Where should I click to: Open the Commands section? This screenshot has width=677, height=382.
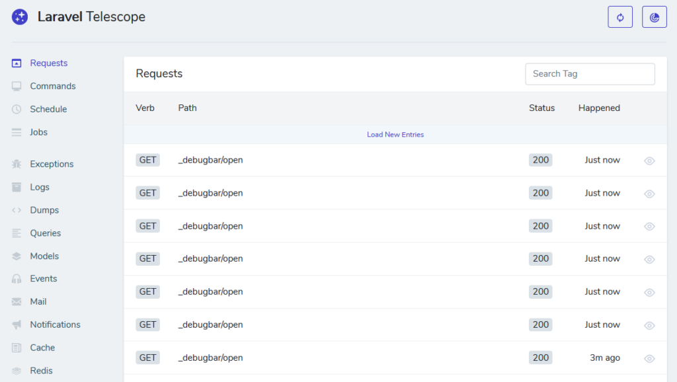click(53, 87)
